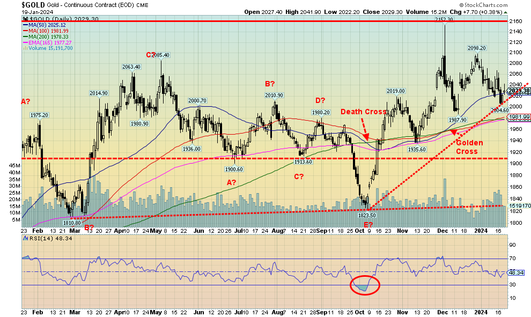The image size is (531, 317).
Task: Click the 2085.40 May high label
Action: coord(161,55)
